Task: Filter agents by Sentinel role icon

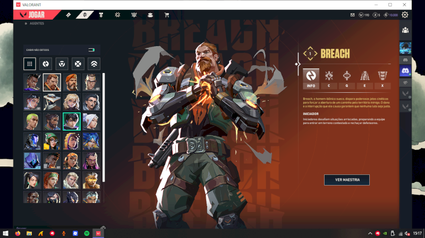Action: click(62, 64)
